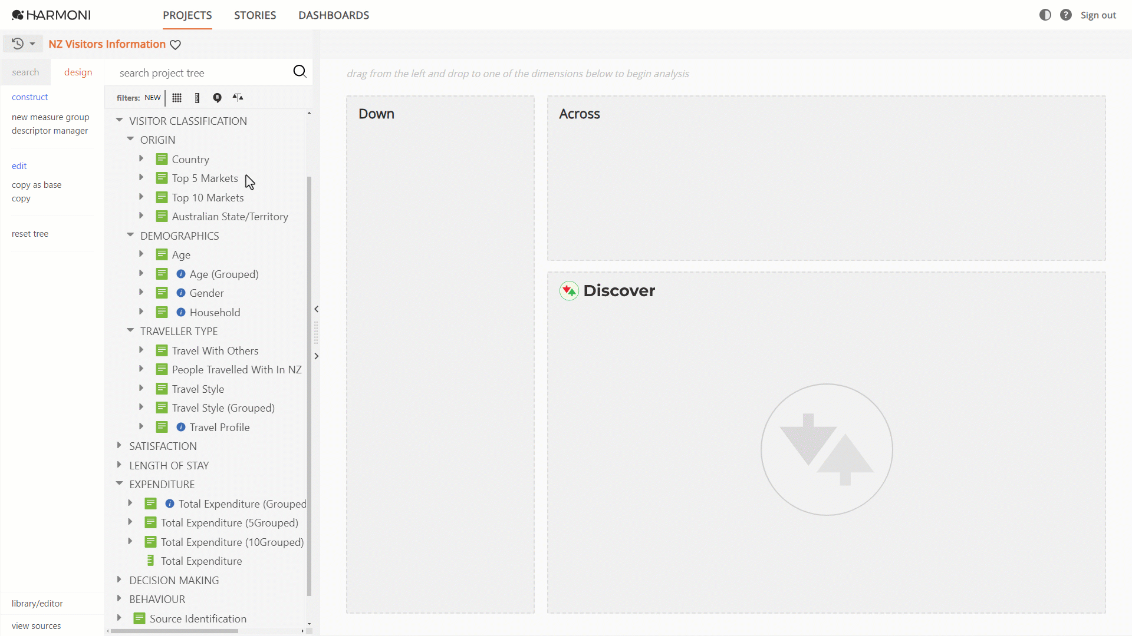Expand the Gender dimension arrow
The height and width of the screenshot is (636, 1132).
[x=141, y=292]
